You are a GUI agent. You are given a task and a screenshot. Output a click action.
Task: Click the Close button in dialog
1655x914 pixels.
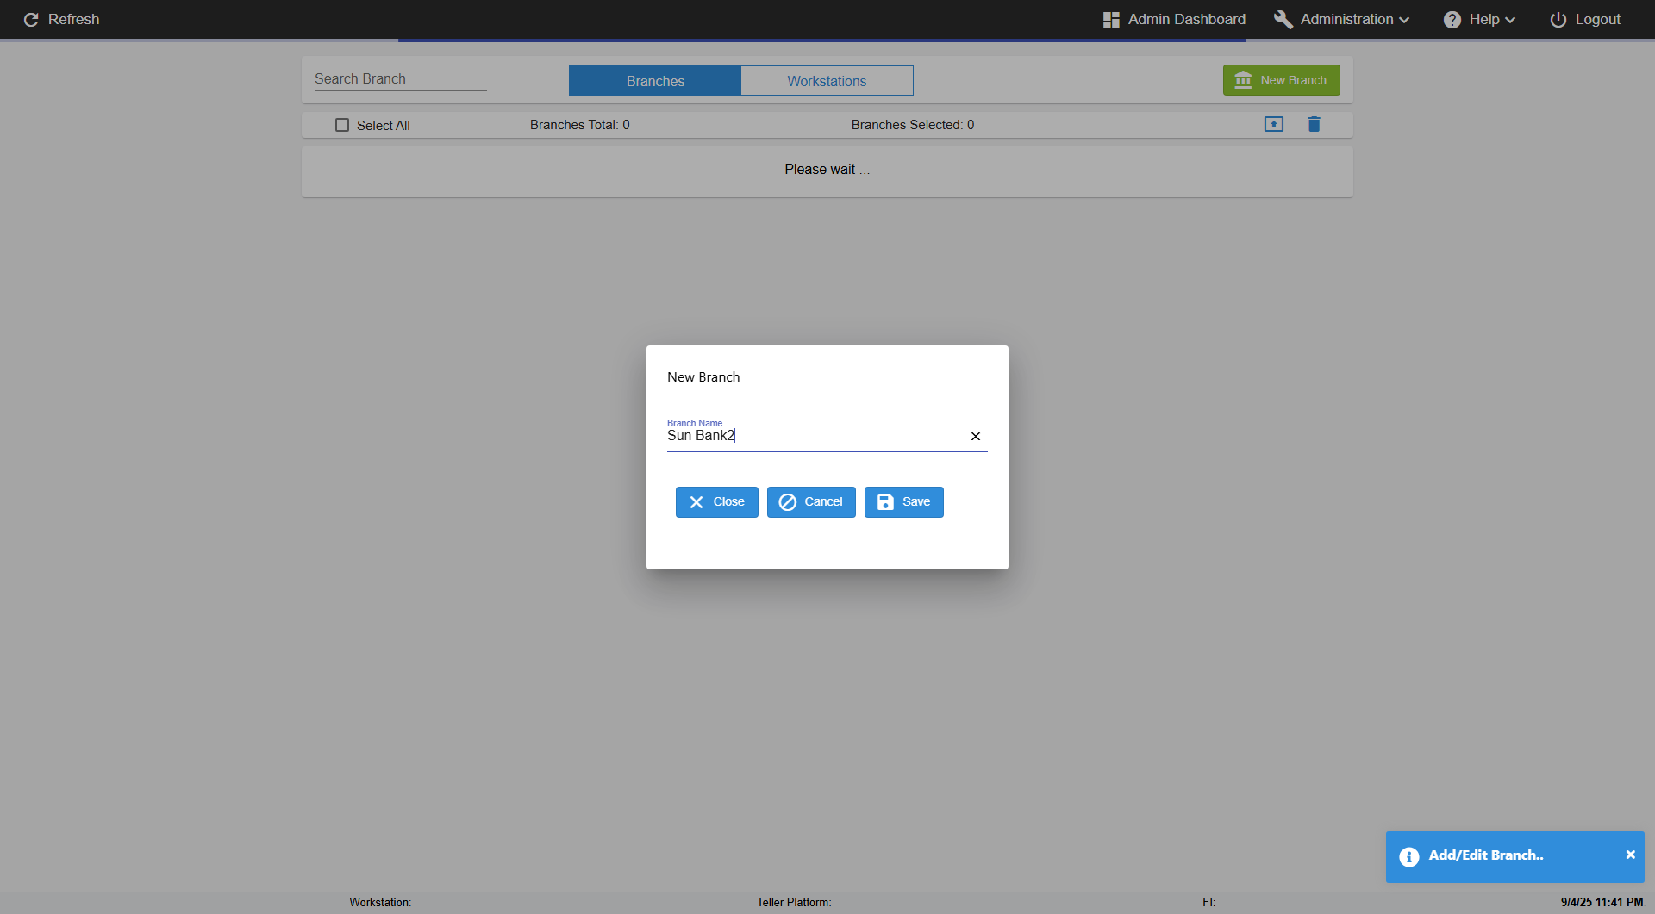coord(716,502)
